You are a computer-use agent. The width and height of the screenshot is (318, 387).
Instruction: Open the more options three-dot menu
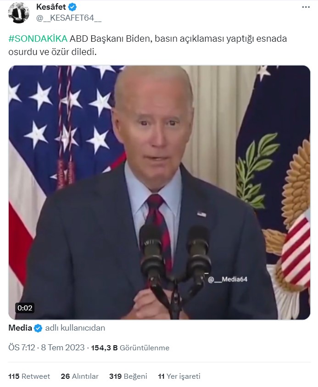point(306,7)
